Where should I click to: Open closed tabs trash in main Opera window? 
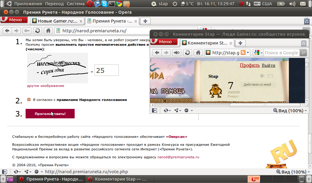point(307,21)
